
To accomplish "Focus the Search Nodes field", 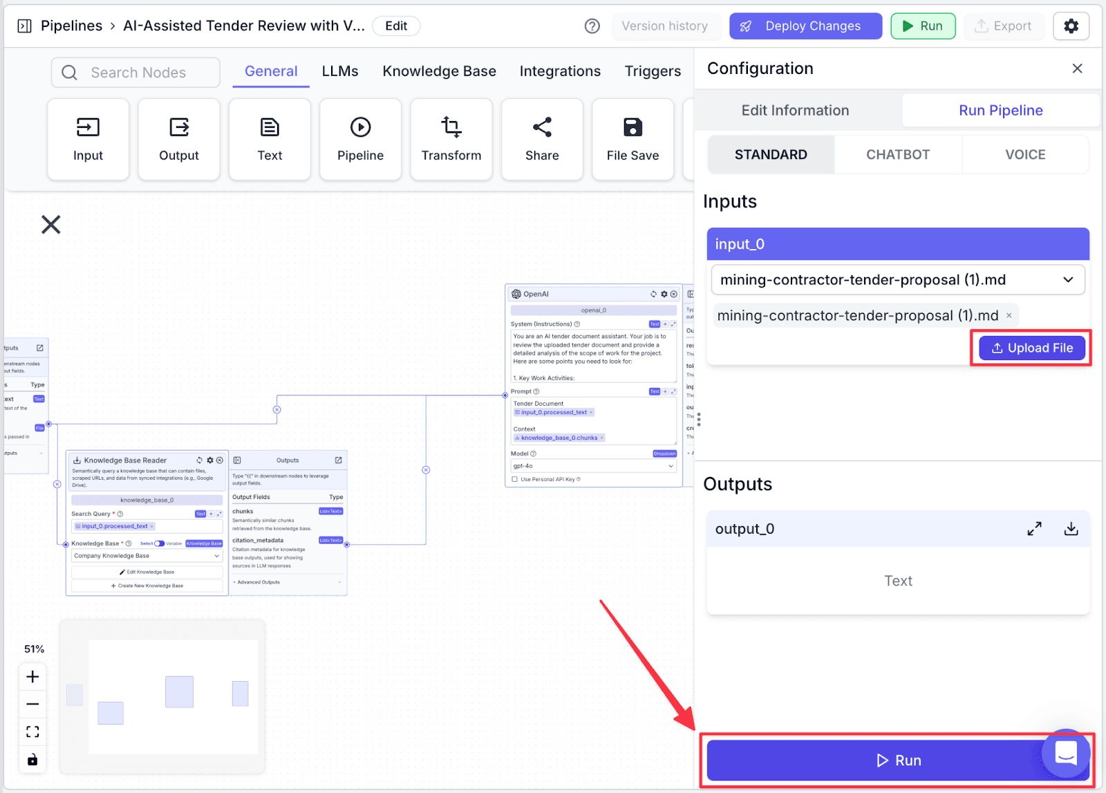I will point(135,73).
